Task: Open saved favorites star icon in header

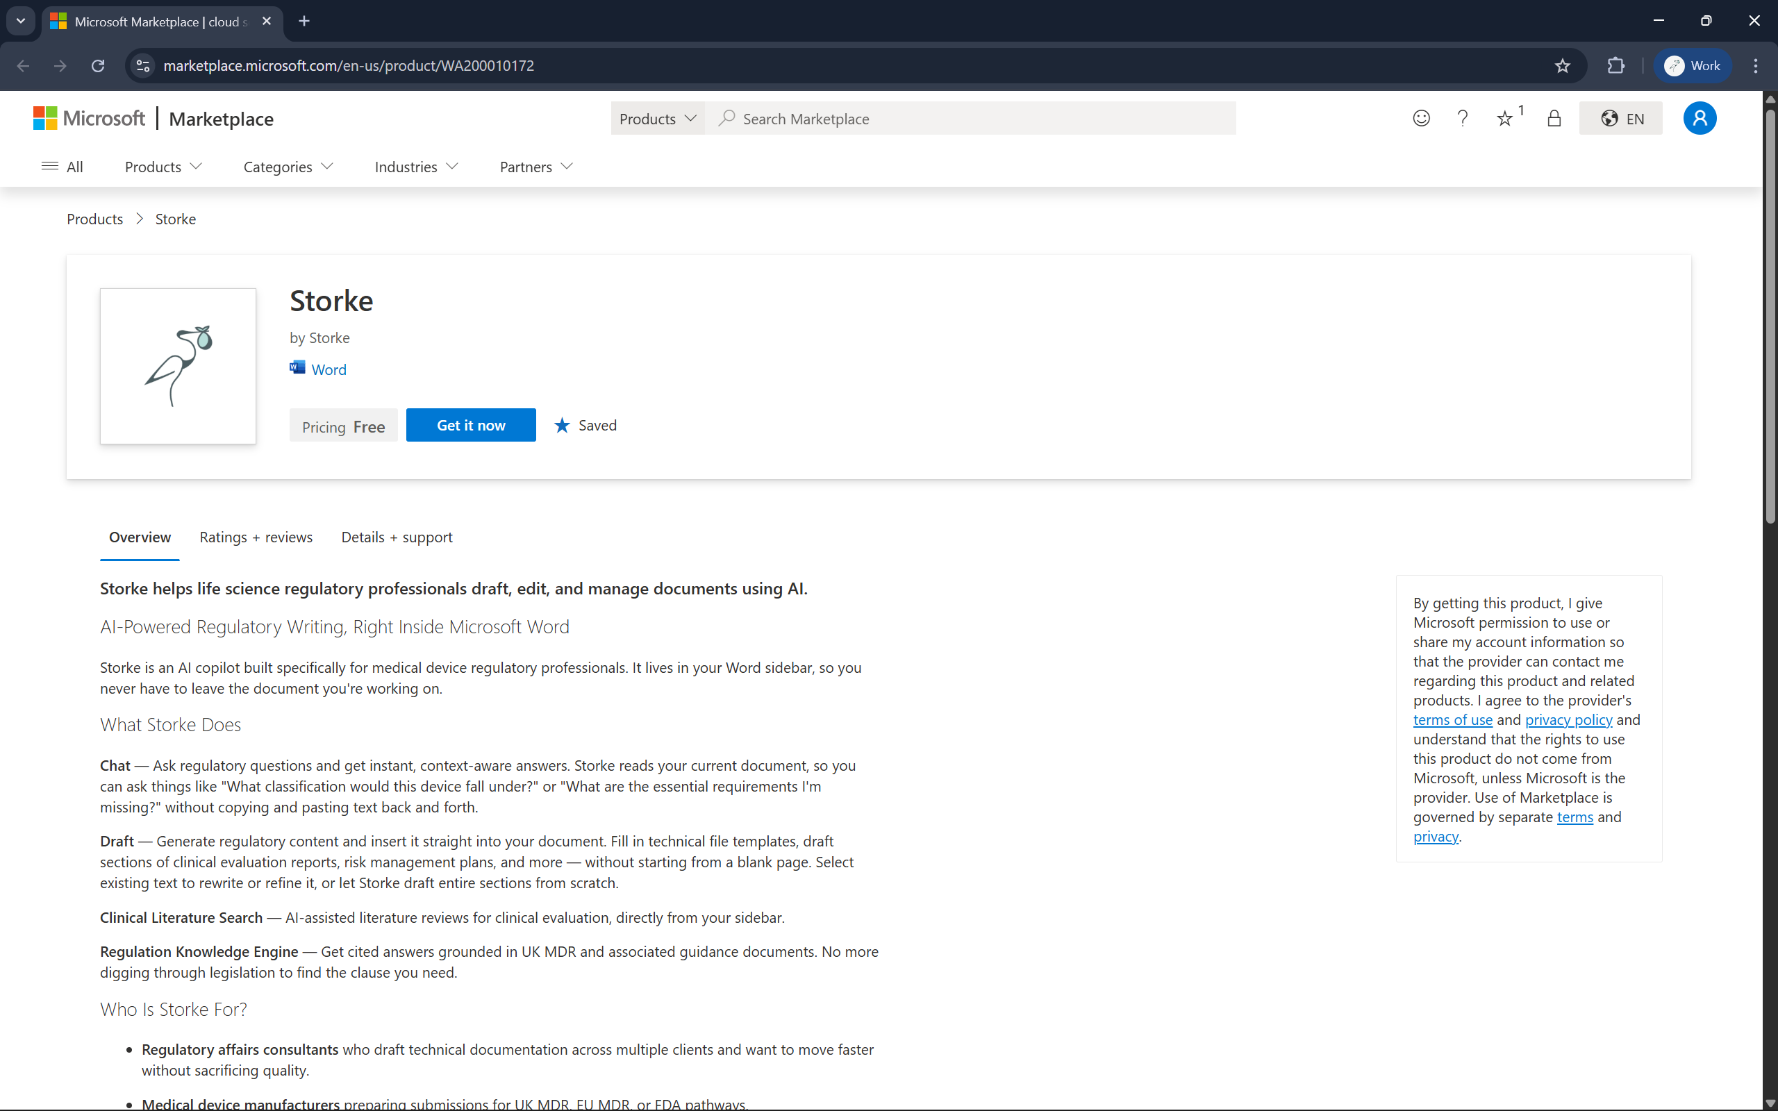Action: [x=1506, y=118]
